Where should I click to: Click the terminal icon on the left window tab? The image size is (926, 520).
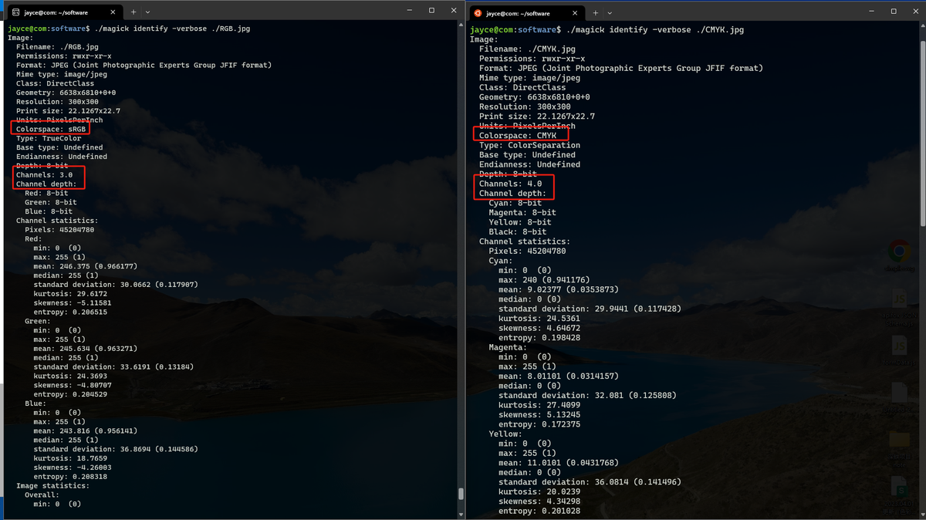15,12
